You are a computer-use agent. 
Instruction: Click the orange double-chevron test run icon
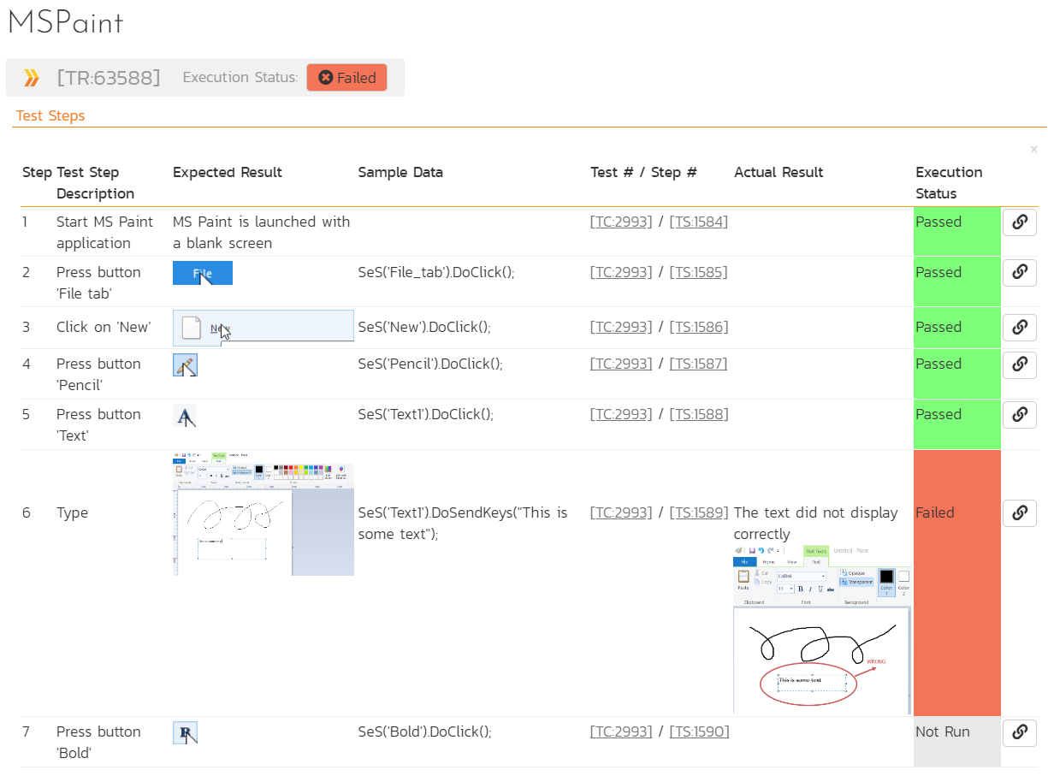pos(32,78)
